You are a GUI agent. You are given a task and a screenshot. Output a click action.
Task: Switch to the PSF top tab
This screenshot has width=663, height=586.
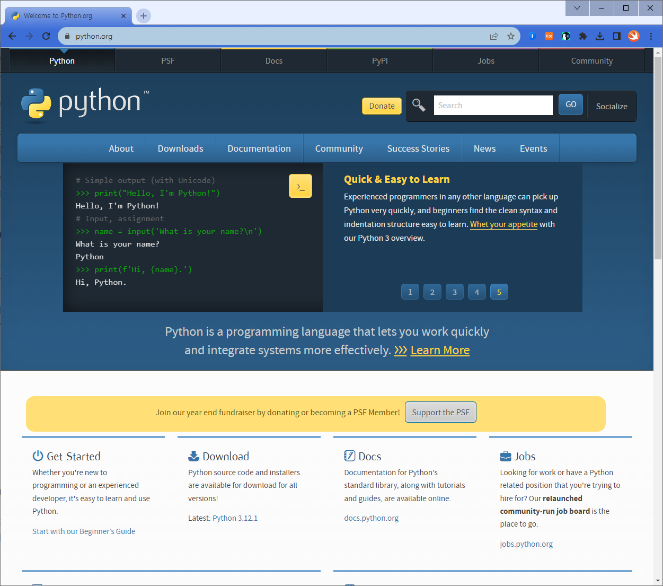[168, 60]
